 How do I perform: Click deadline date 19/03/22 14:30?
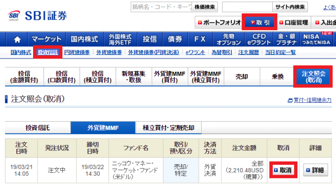tap(92, 170)
